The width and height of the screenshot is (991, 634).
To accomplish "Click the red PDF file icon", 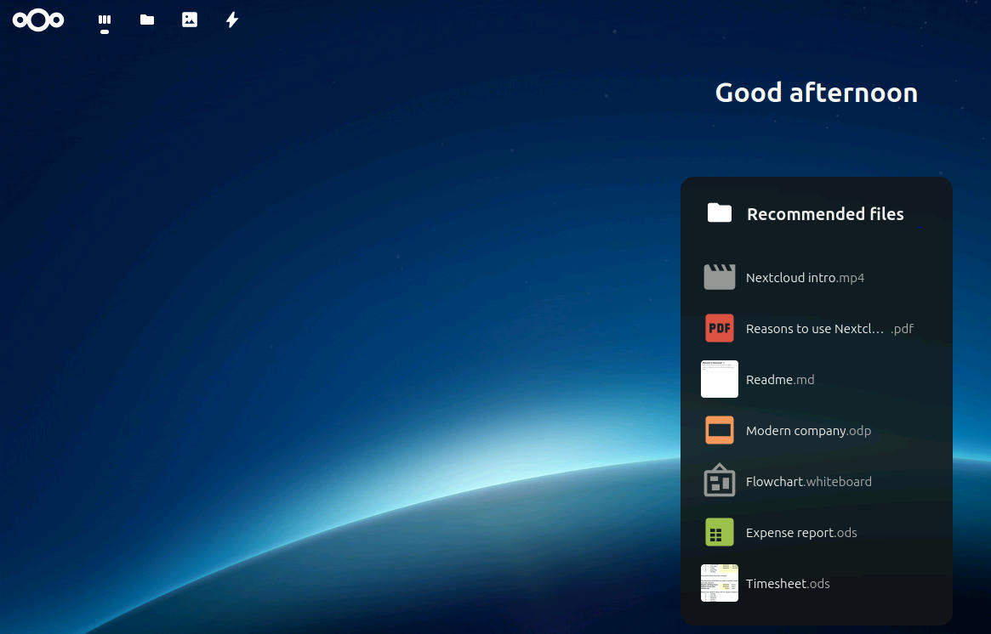I will tap(719, 328).
